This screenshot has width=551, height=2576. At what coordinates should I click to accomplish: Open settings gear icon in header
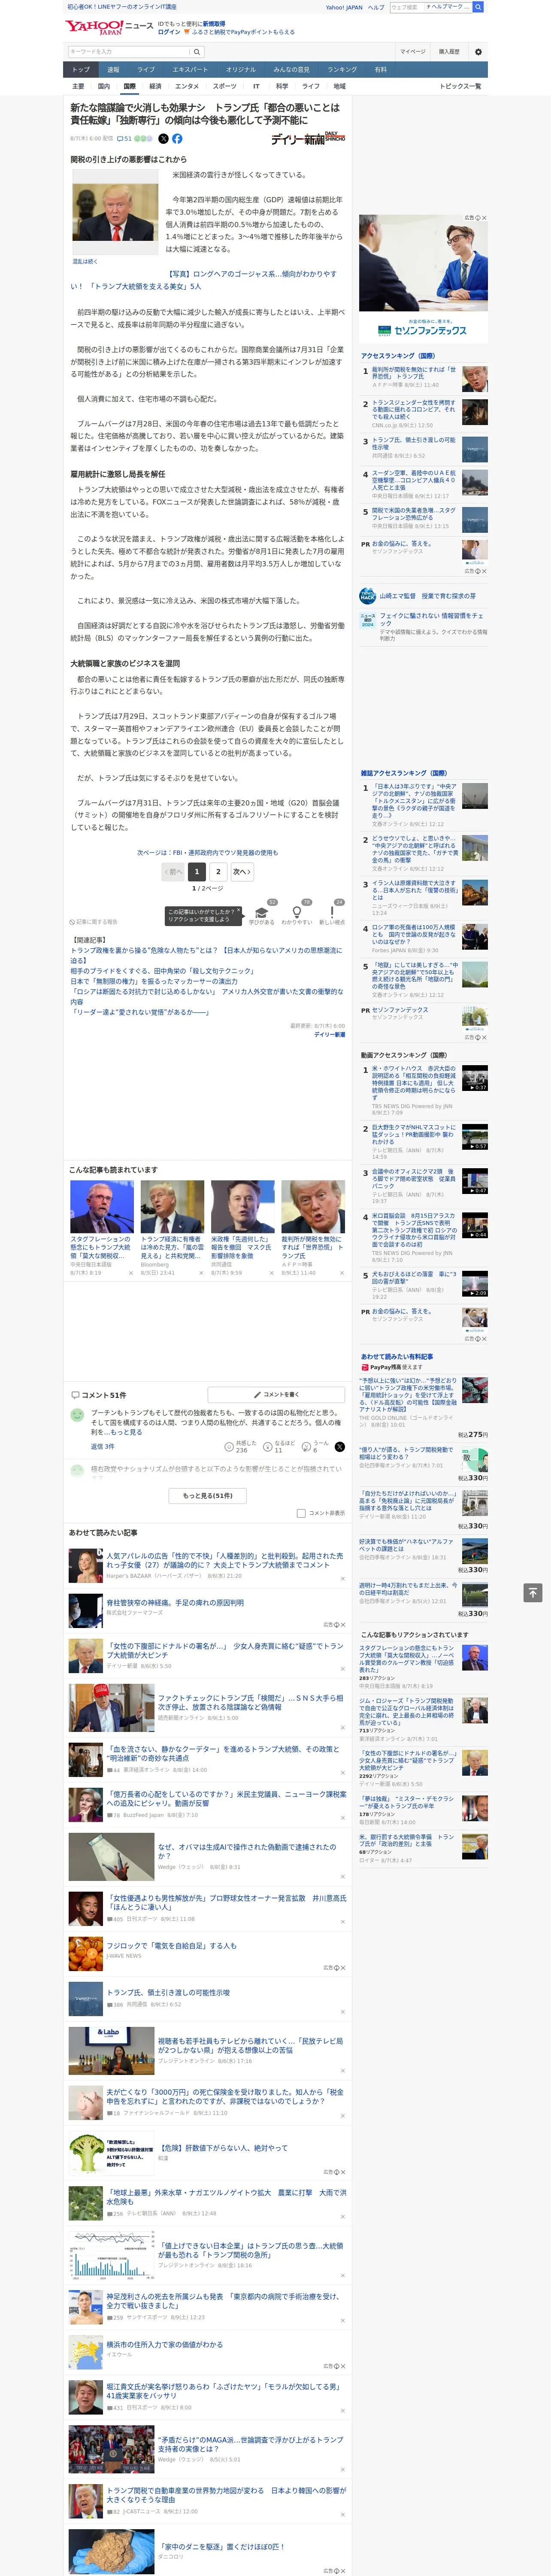click(478, 52)
